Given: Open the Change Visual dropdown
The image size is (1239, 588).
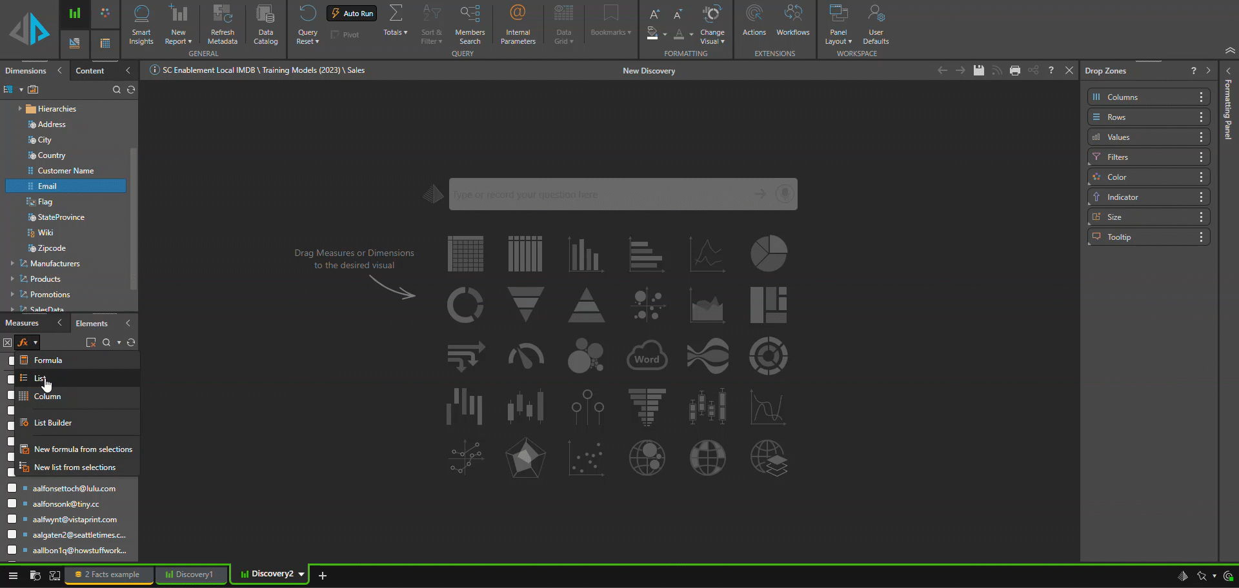Looking at the screenshot, I should [x=712, y=24].
